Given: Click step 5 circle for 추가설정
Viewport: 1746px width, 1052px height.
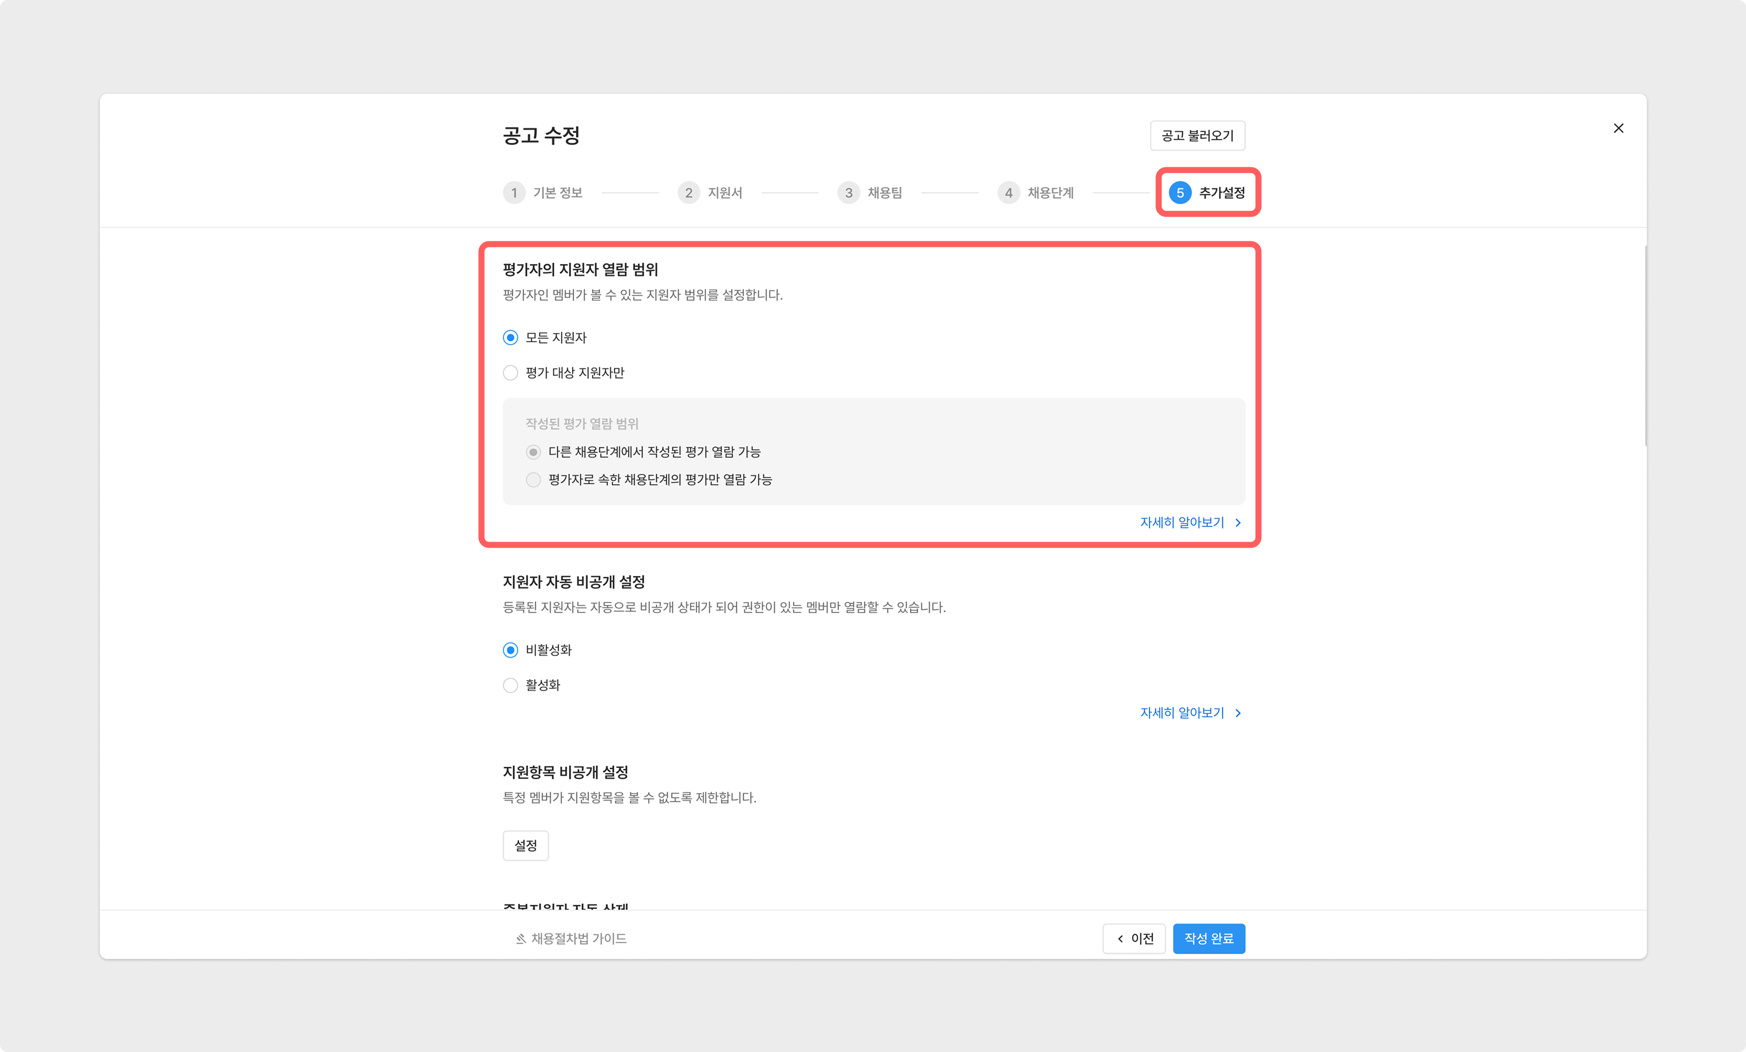Looking at the screenshot, I should (1180, 192).
